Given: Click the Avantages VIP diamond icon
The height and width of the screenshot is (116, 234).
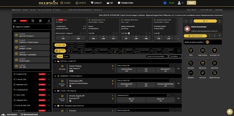Looking at the screenshot, I should [x=214, y=50].
